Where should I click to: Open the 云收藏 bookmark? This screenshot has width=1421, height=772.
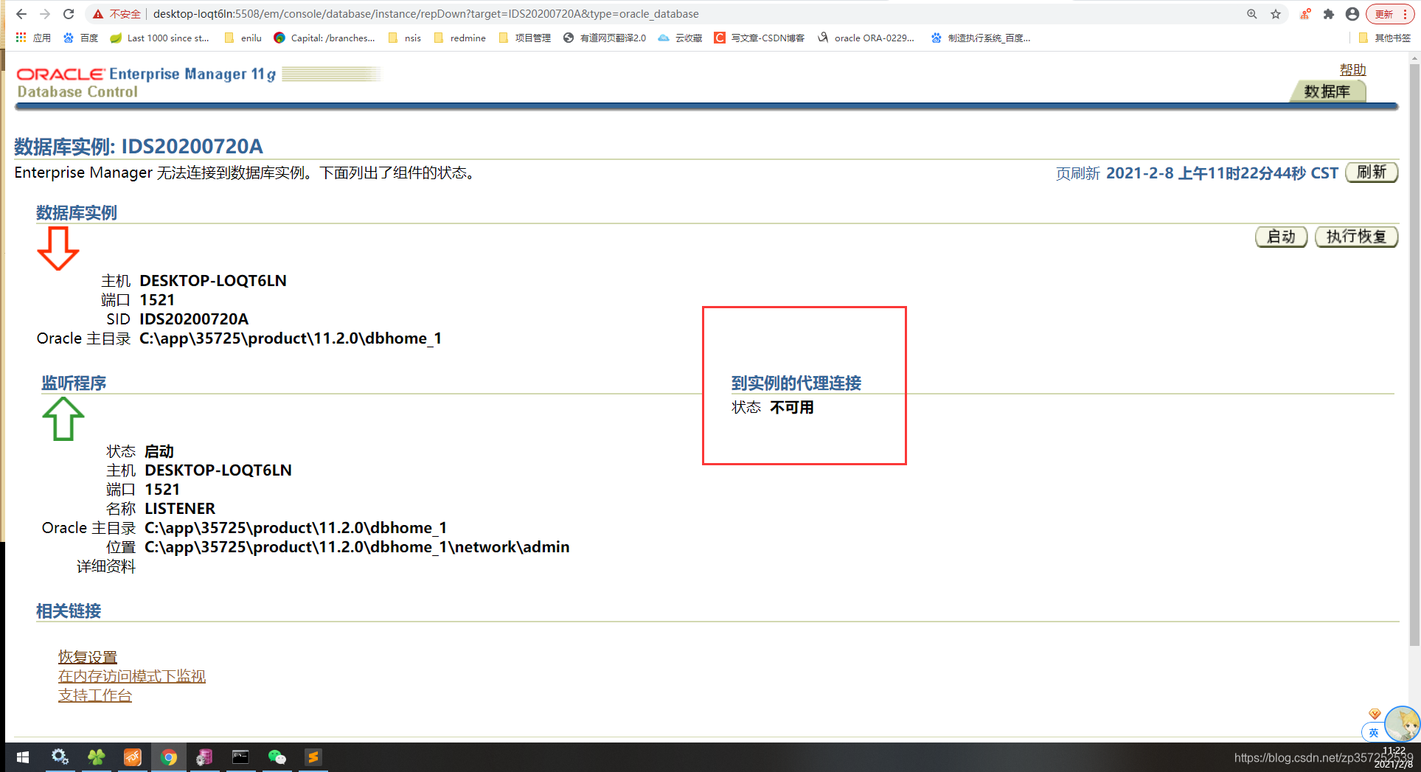[x=680, y=38]
